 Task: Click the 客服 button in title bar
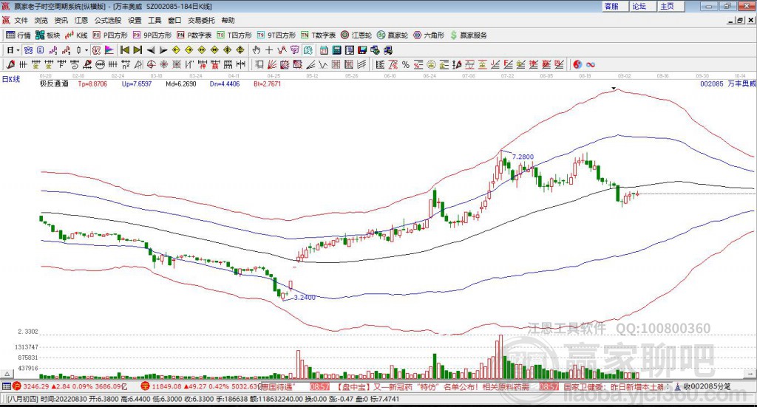pyautogui.click(x=614, y=6)
